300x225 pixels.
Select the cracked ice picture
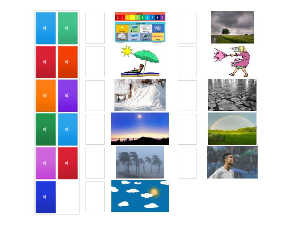tap(232, 95)
